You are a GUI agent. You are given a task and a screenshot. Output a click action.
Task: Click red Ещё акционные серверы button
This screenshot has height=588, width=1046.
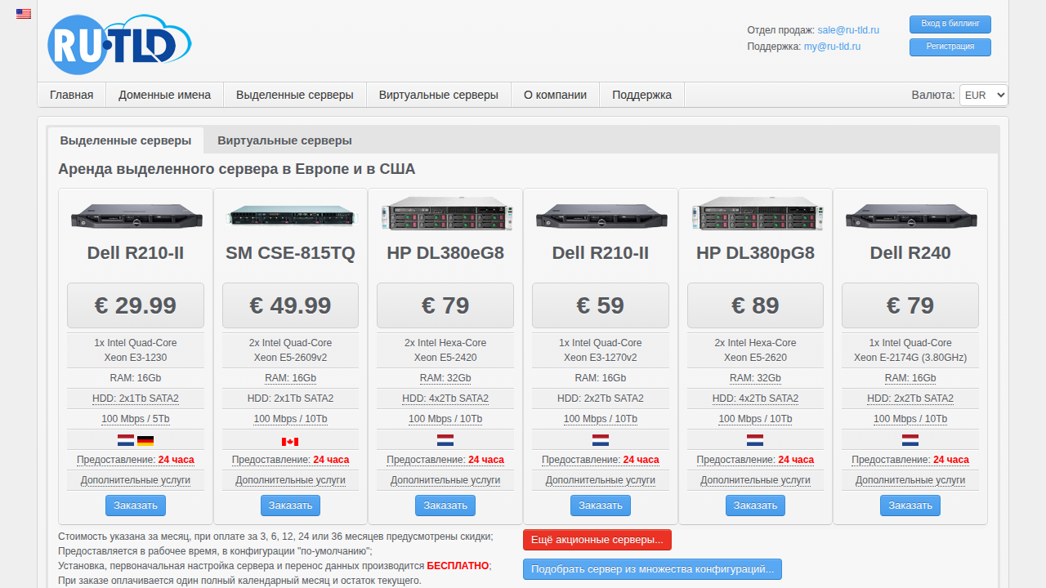click(x=597, y=540)
